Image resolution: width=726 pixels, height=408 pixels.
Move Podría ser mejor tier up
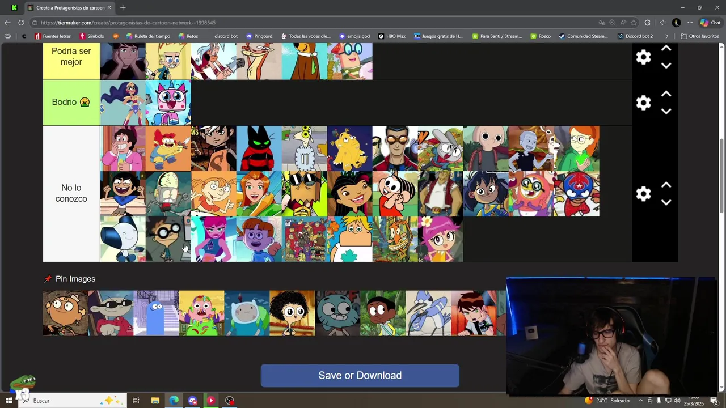[666, 49]
